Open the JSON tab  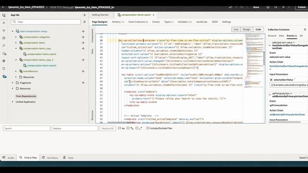[x=215, y=22]
